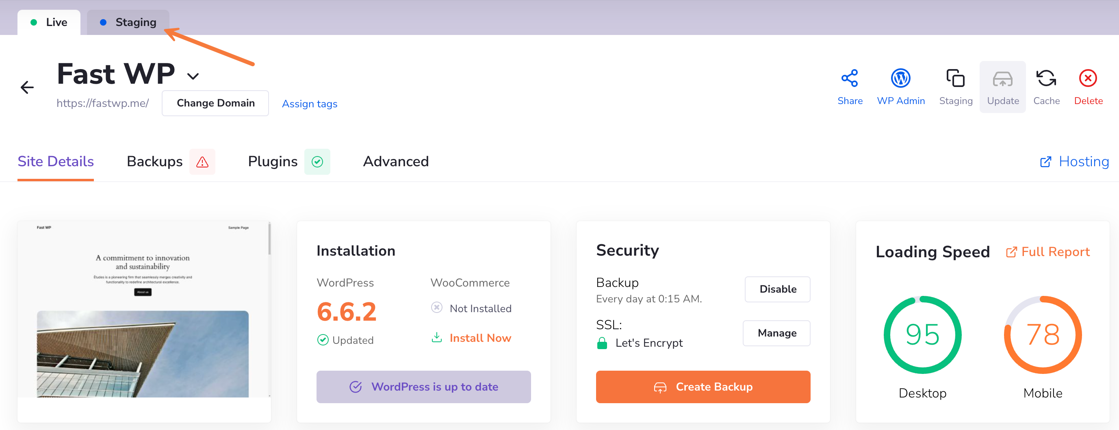1119x430 pixels.
Task: Clear cache with the Cache icon
Action: click(1046, 78)
